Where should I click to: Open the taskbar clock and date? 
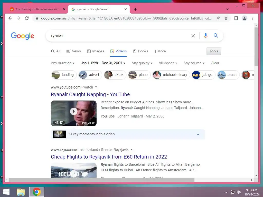point(252,192)
